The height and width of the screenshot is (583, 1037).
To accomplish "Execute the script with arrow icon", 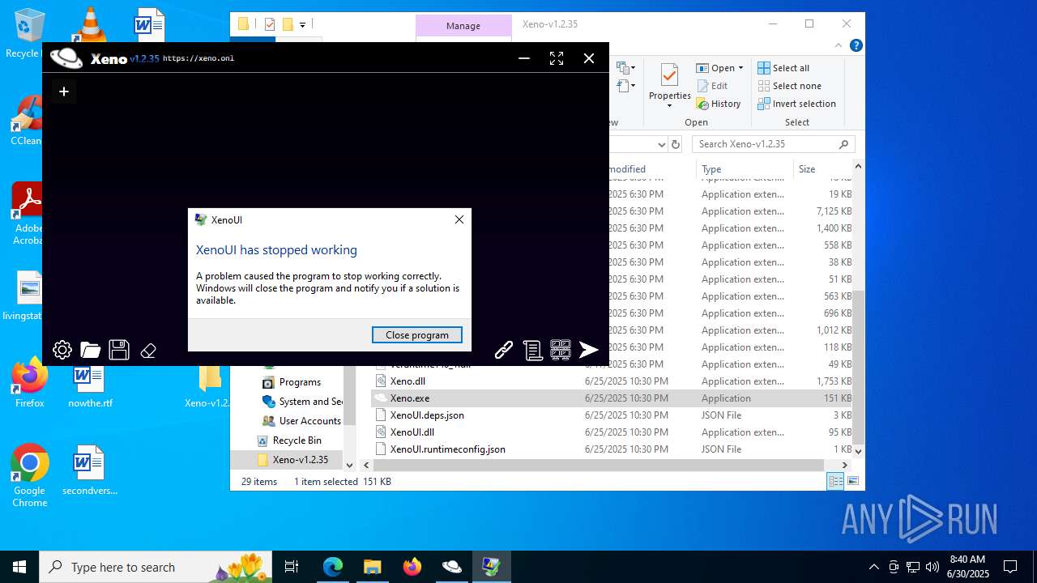I will [x=589, y=350].
